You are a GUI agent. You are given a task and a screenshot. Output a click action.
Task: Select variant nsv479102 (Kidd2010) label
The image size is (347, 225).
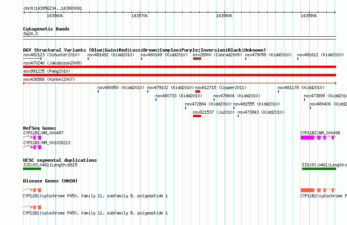coord(170,87)
